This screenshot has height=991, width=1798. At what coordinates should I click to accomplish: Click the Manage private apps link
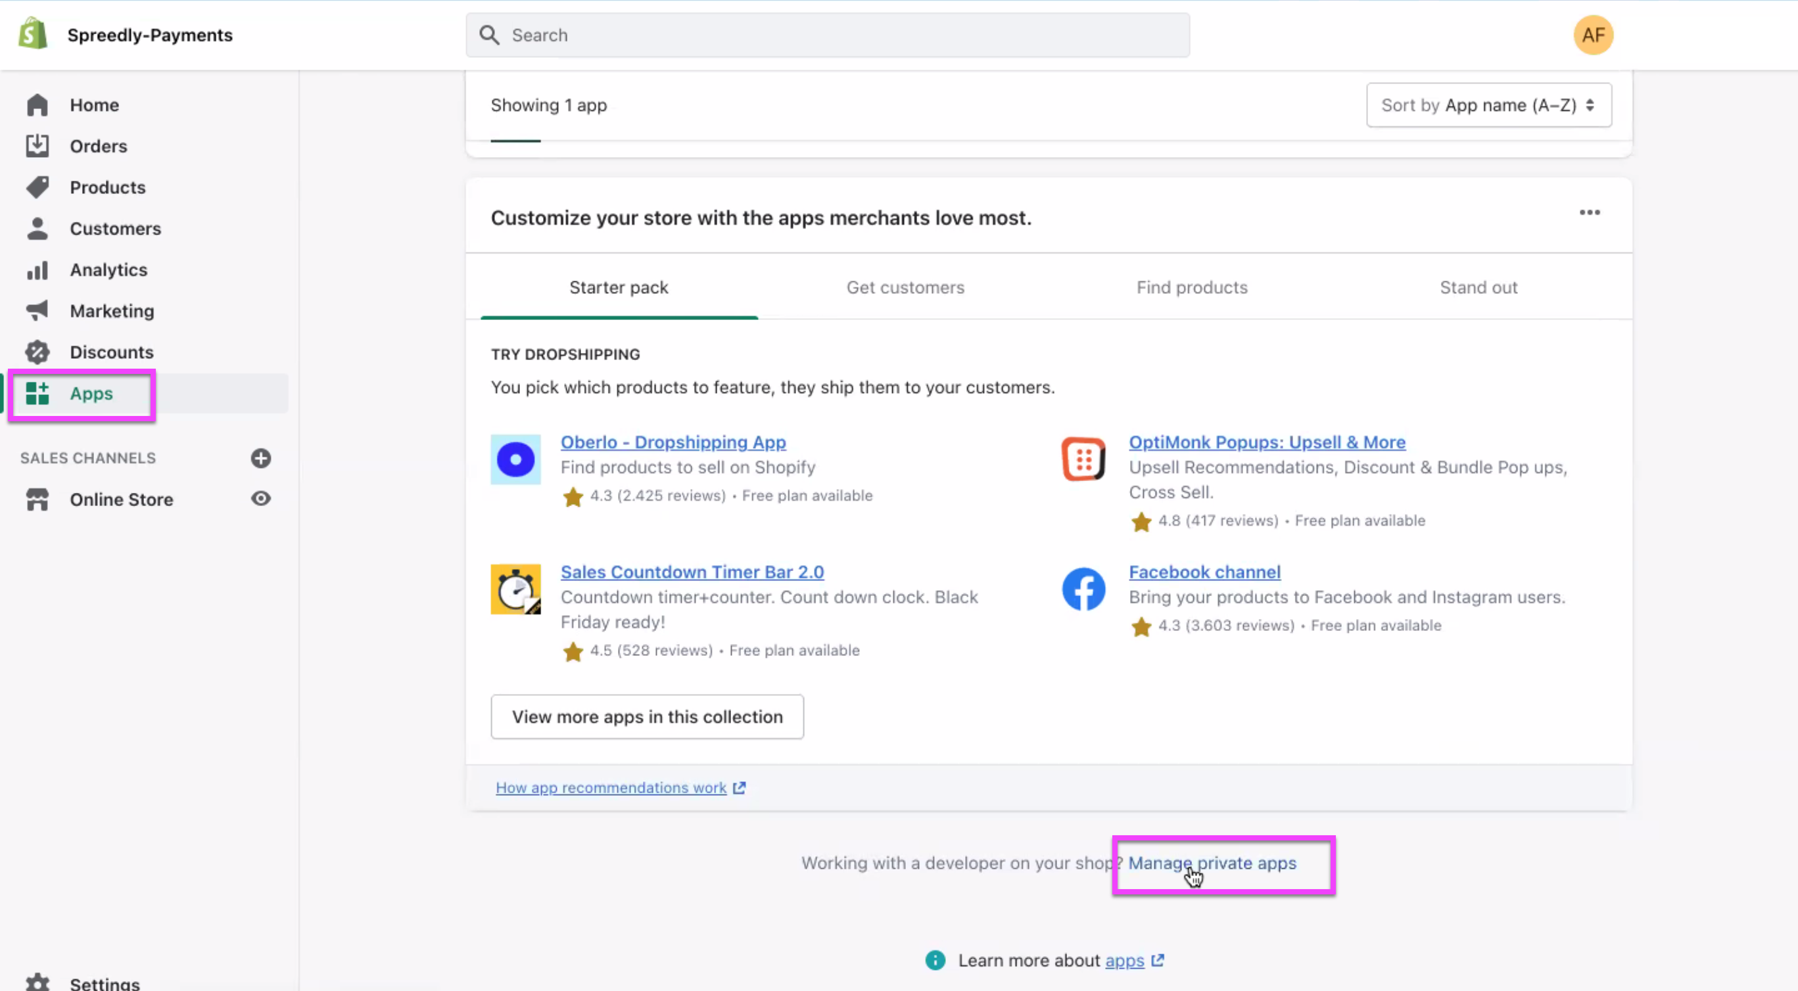click(x=1212, y=863)
